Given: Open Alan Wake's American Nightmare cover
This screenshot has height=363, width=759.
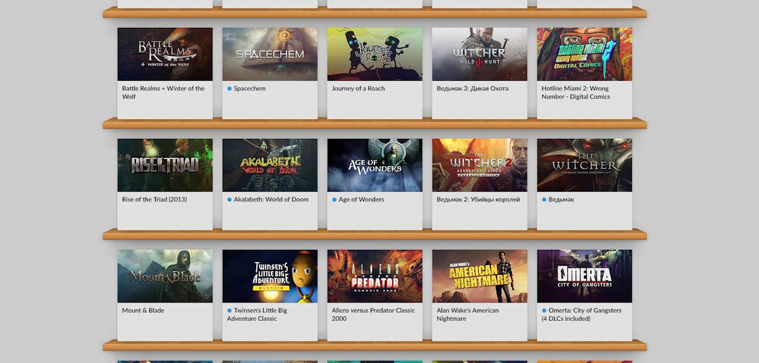Looking at the screenshot, I should tap(480, 277).
